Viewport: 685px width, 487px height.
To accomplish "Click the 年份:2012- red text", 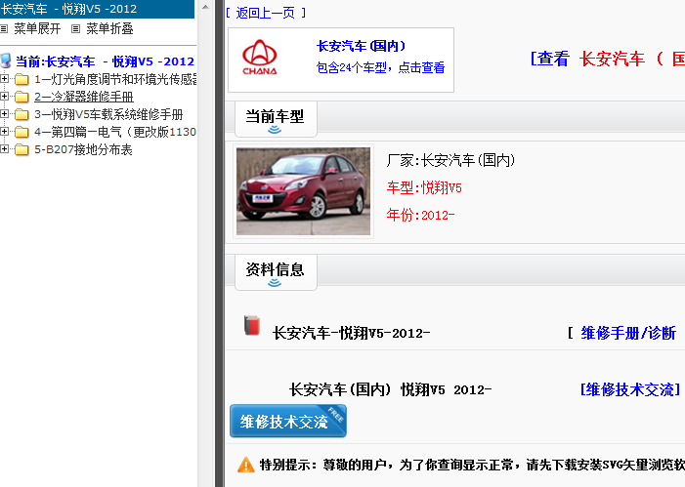I will 421,215.
